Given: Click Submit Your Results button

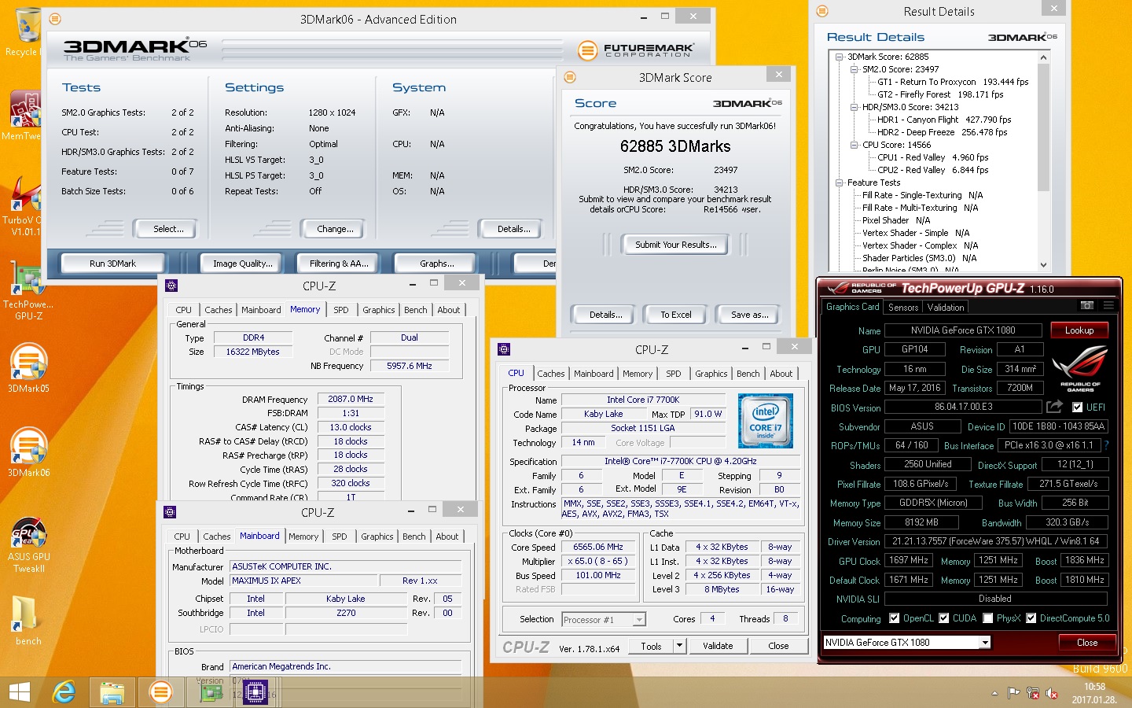Looking at the screenshot, I should [676, 245].
